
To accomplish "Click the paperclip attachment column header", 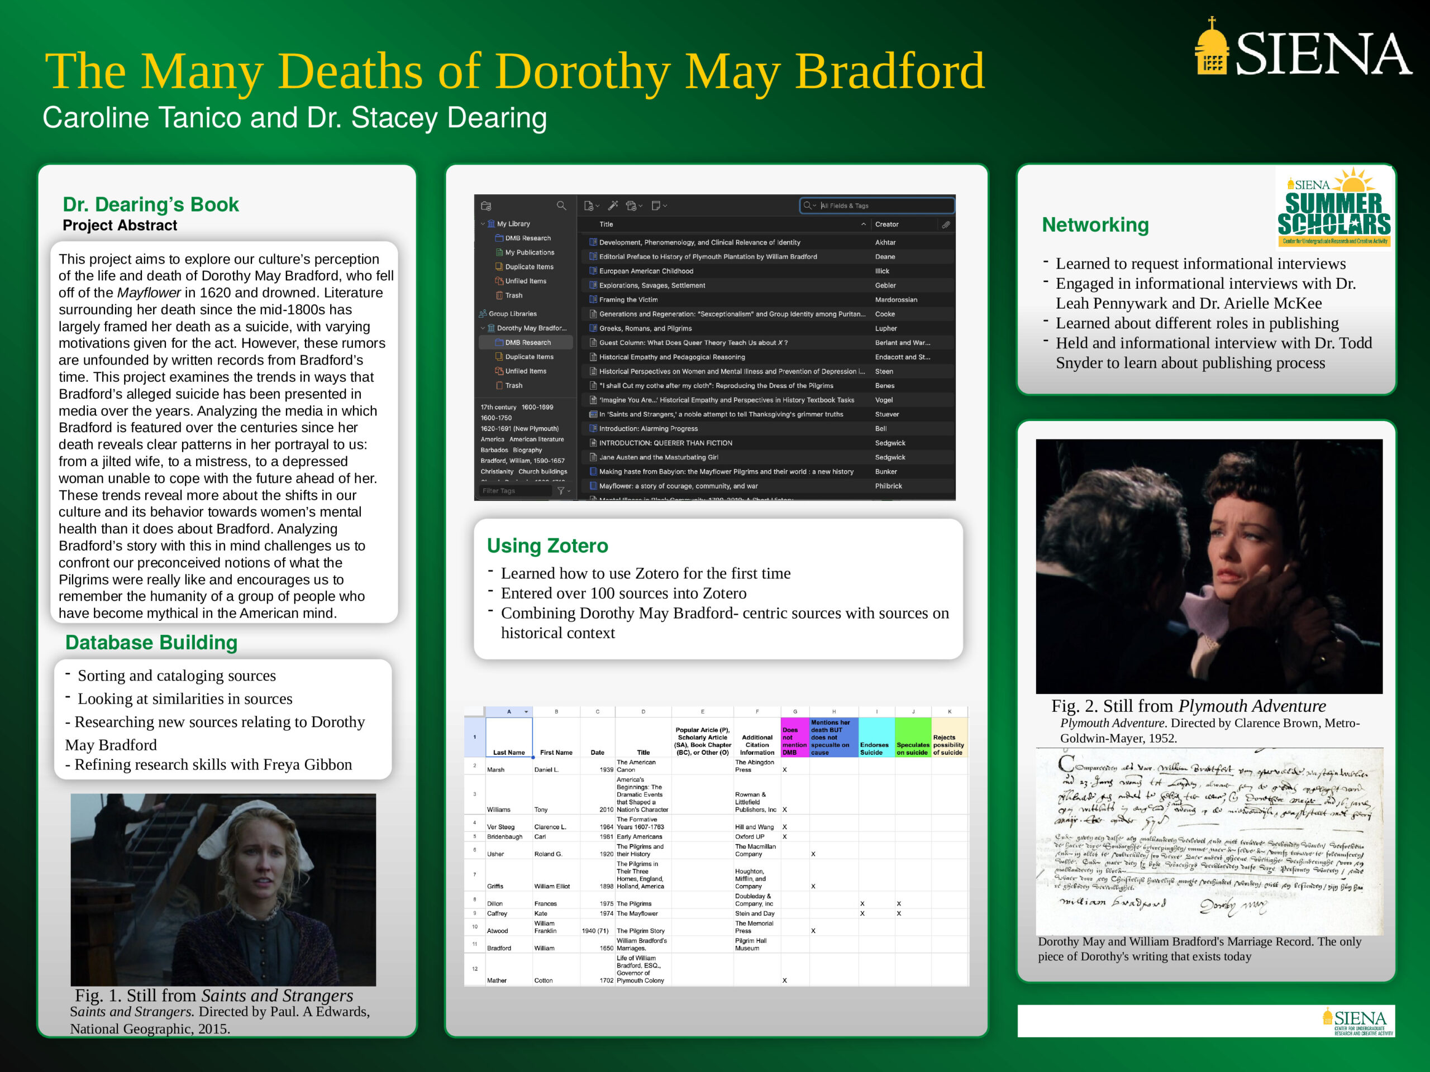I will tap(946, 224).
